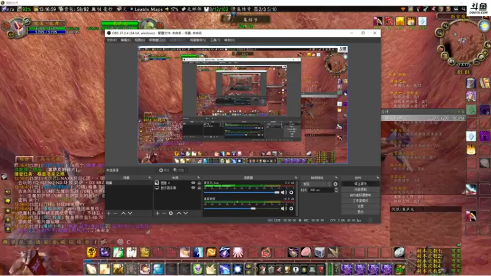Click the action bar page-up arrow in game

point(249,266)
